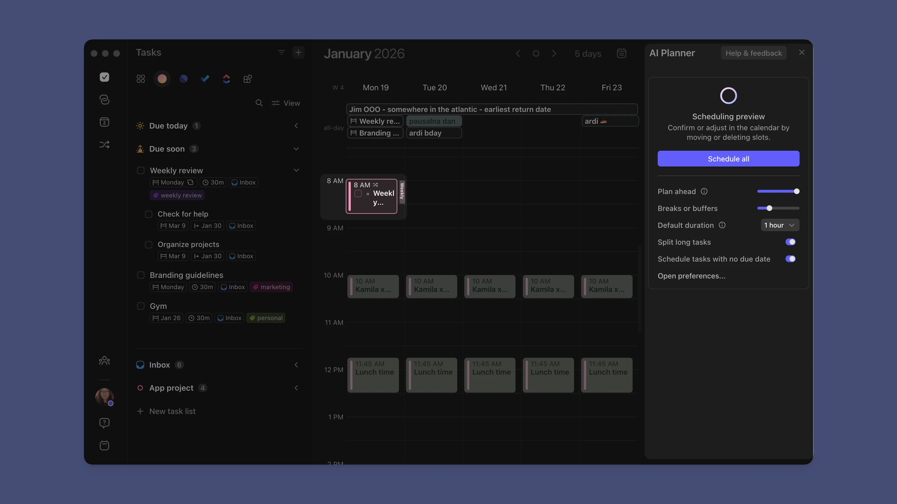Collapse the Due soon section

coord(296,148)
